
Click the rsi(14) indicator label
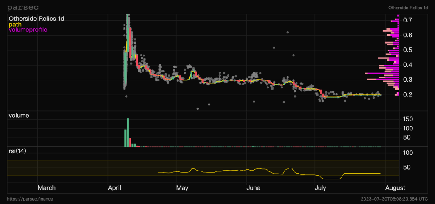pyautogui.click(x=17, y=151)
